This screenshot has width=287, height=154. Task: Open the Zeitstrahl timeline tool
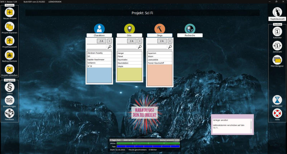[x=277, y=46]
